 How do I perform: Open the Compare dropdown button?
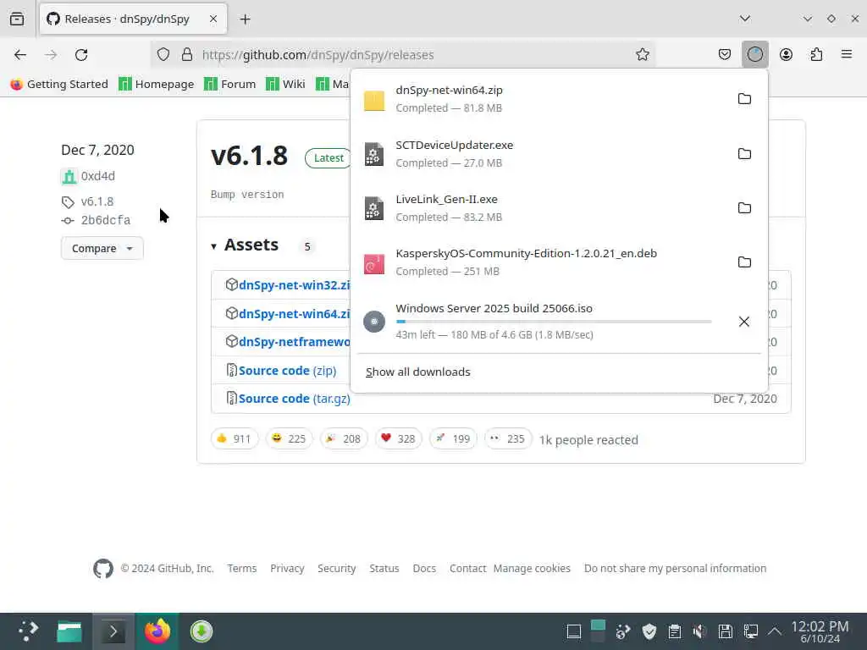(102, 248)
